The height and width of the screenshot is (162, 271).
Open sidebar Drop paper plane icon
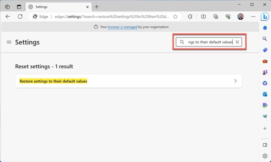click(x=265, y=116)
